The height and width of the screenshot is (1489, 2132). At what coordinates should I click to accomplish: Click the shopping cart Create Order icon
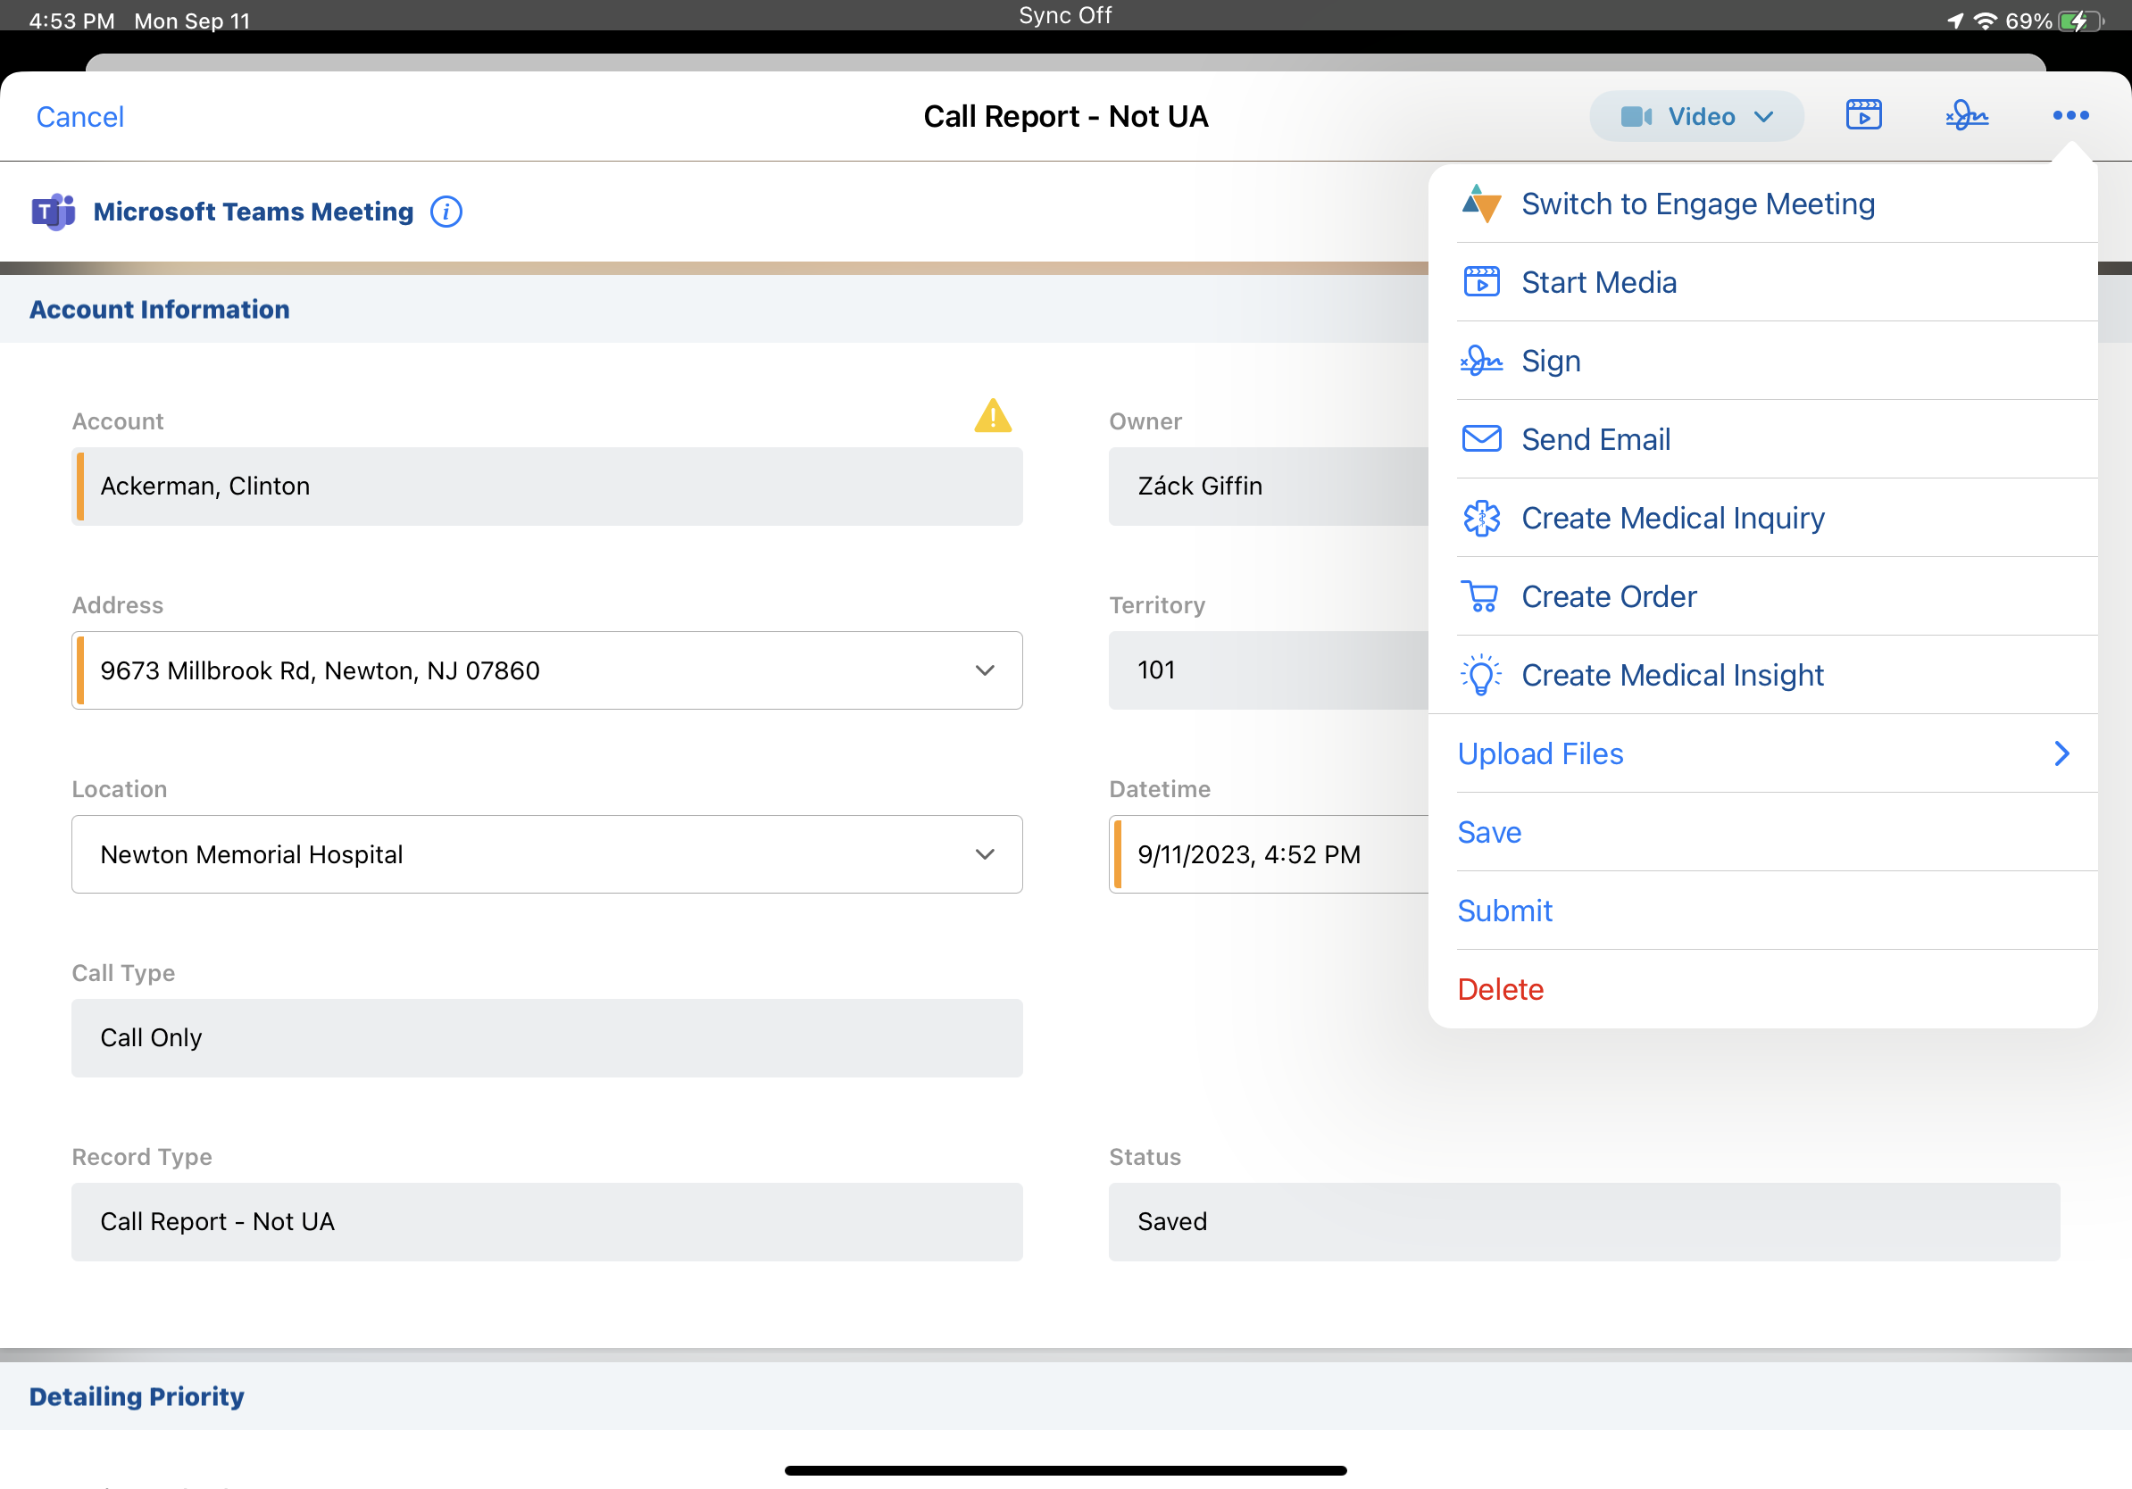pyautogui.click(x=1480, y=596)
